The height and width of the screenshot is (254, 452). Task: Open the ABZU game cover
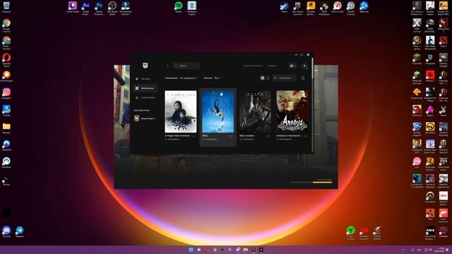218,111
